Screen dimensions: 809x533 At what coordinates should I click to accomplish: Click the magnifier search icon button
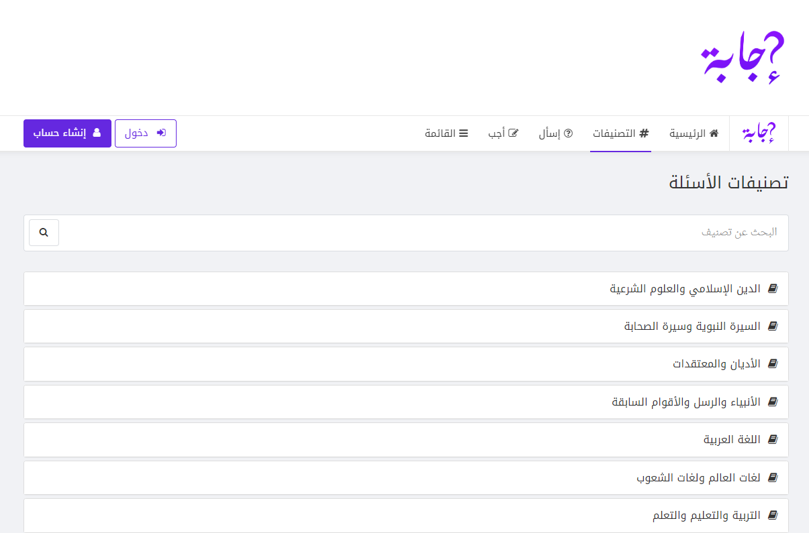point(44,233)
